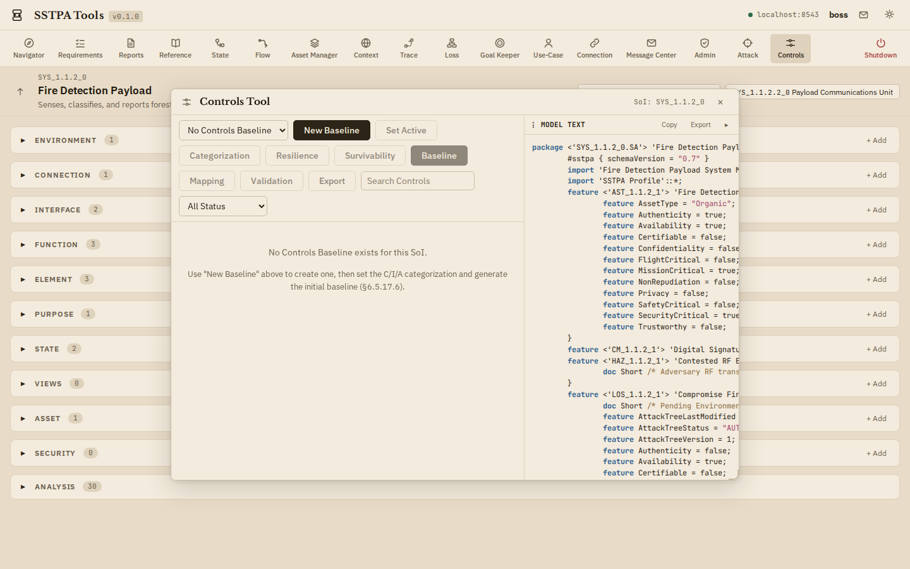Screen dimensions: 910x569
Task: Go up from Fire Detection Payload
Action: [20, 91]
